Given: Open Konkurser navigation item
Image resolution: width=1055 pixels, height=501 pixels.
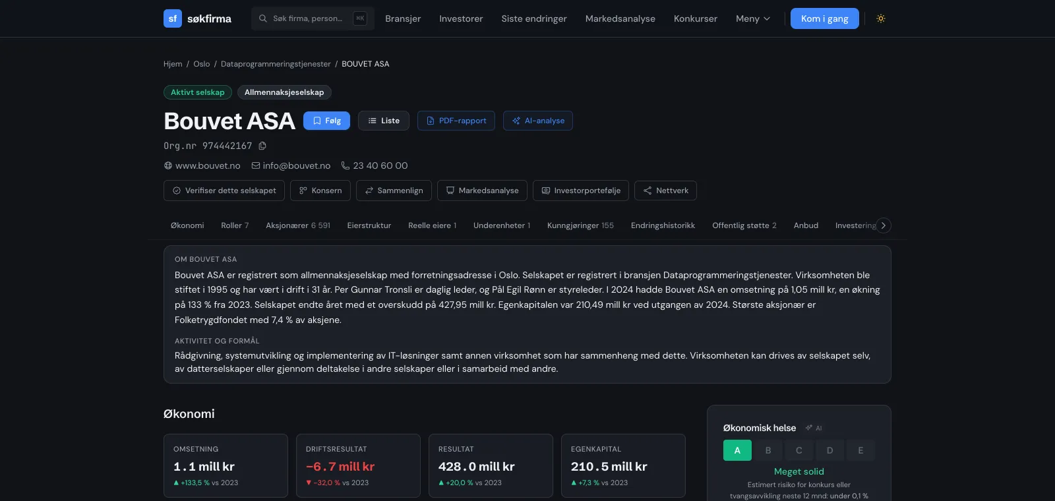Looking at the screenshot, I should (696, 18).
